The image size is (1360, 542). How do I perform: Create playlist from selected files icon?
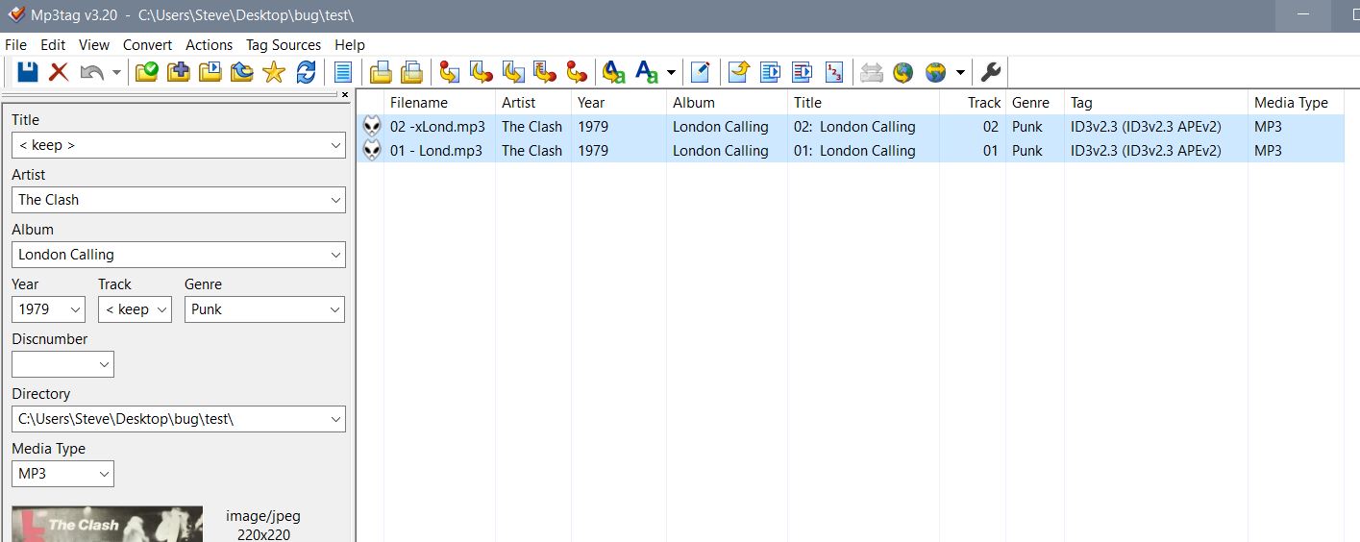tap(802, 72)
